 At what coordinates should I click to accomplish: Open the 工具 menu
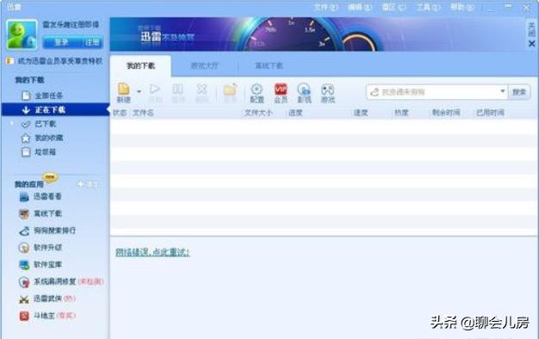(x=428, y=7)
